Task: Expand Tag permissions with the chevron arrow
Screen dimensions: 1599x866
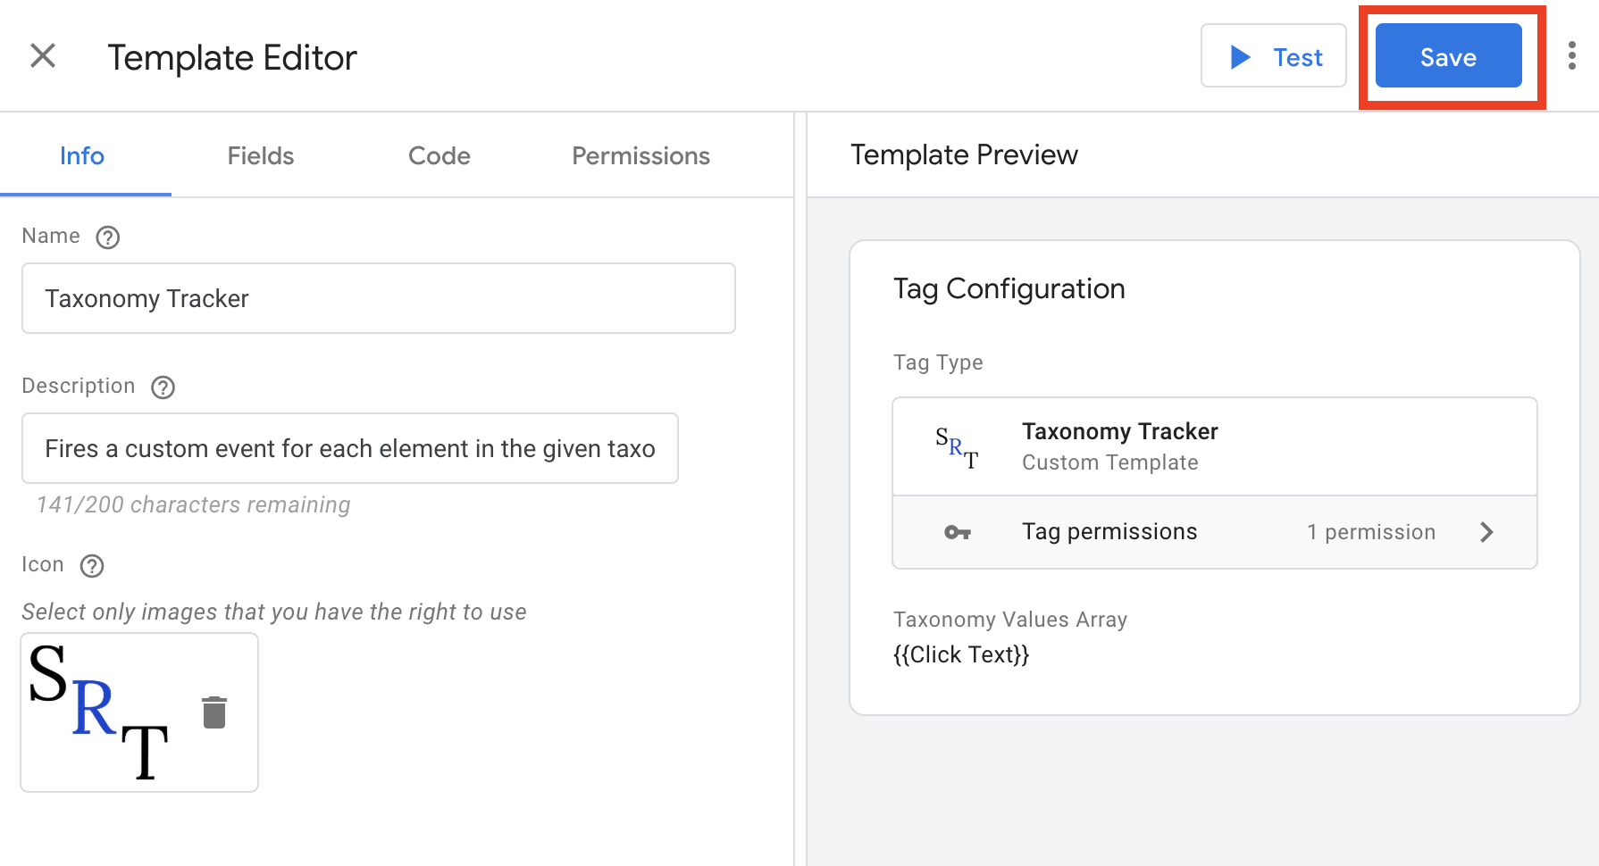Action: tap(1486, 532)
